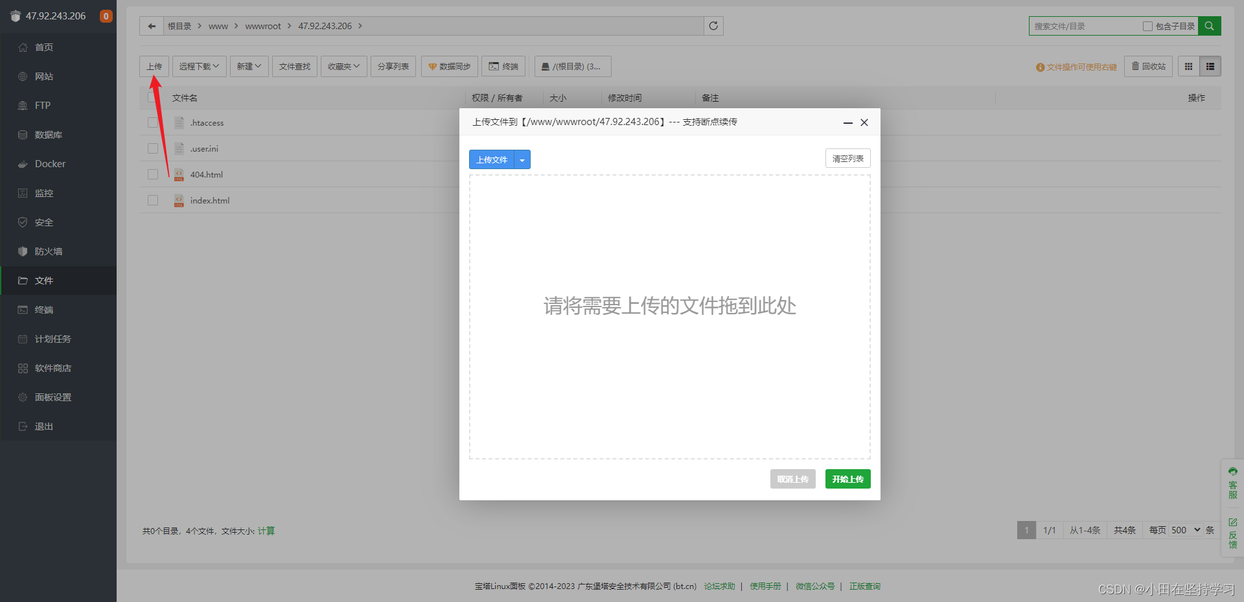The width and height of the screenshot is (1244, 602).
Task: Click the green search magnifier button
Action: coord(1210,26)
